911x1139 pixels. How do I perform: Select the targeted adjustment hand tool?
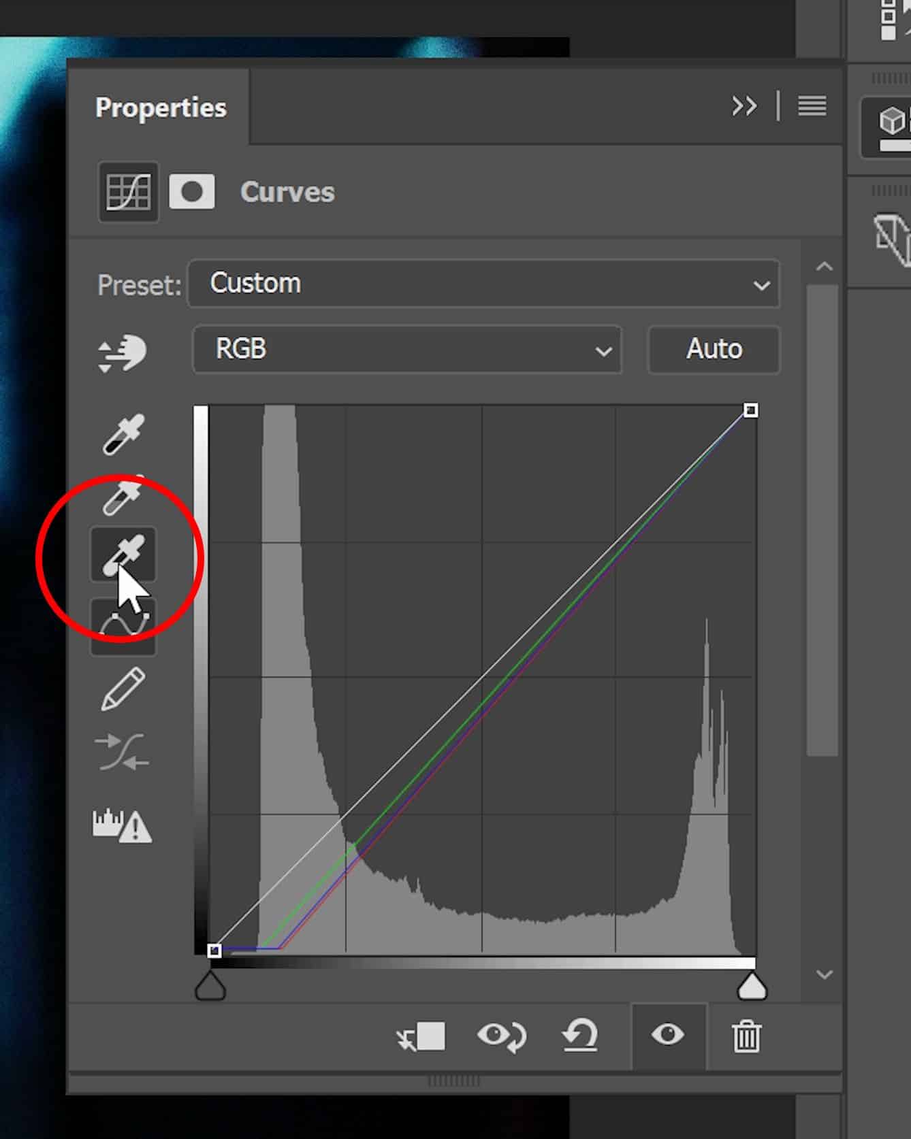(x=123, y=354)
